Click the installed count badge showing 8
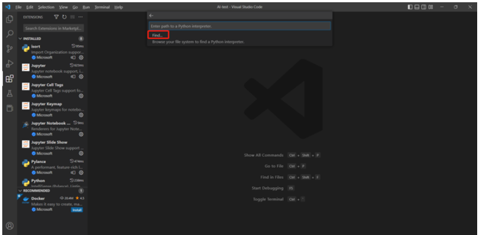The image size is (480, 235). click(81, 38)
